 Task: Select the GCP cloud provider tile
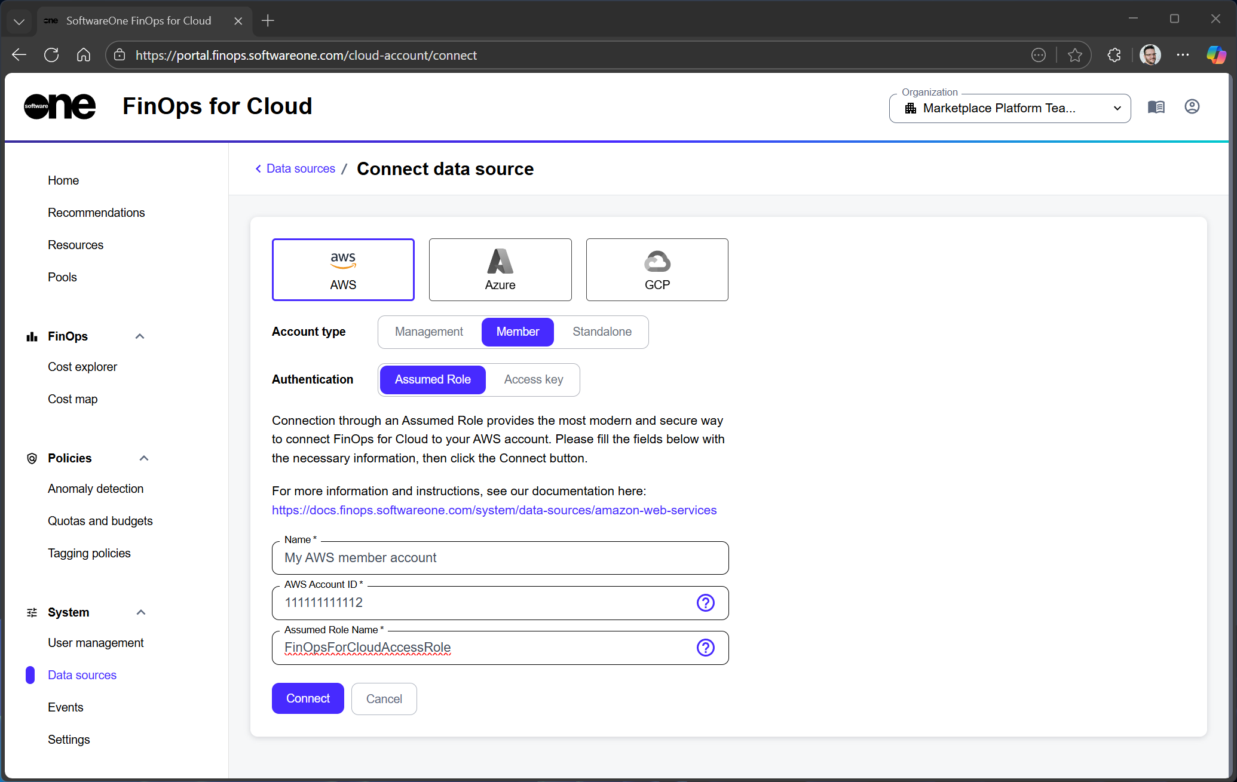[x=657, y=269]
